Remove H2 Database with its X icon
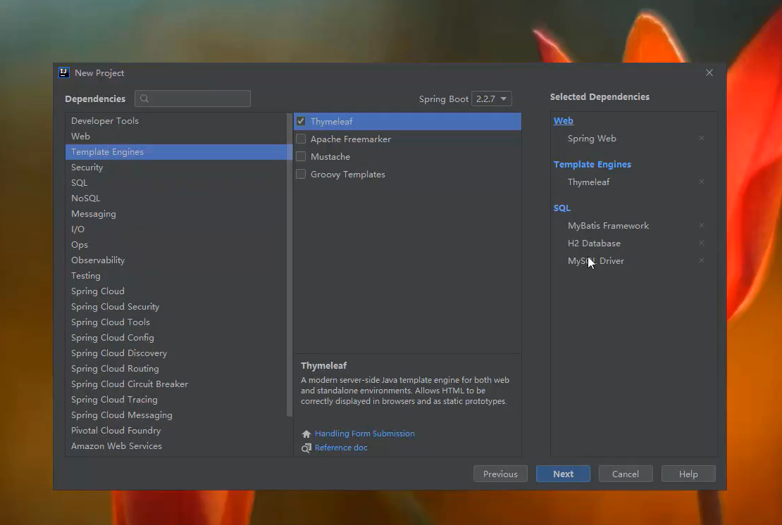The height and width of the screenshot is (525, 782). 702,243
